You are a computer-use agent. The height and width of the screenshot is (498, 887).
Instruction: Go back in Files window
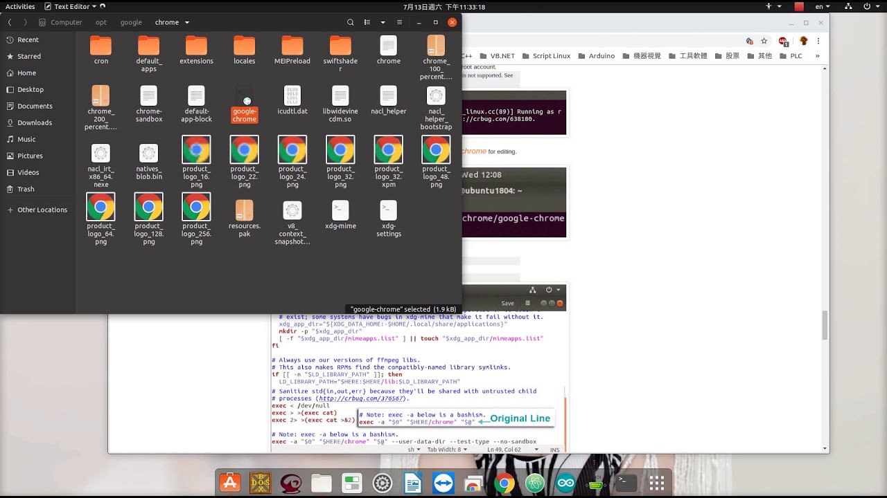point(10,22)
